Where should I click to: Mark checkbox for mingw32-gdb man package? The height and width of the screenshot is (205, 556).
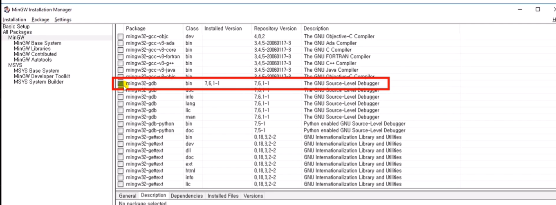point(121,117)
